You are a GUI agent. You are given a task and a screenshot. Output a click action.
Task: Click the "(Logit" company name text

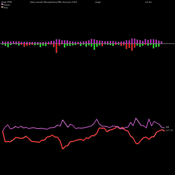pos(98,2)
